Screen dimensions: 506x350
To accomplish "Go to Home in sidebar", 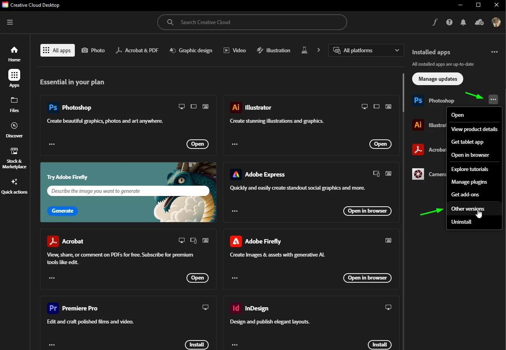I will tap(14, 54).
